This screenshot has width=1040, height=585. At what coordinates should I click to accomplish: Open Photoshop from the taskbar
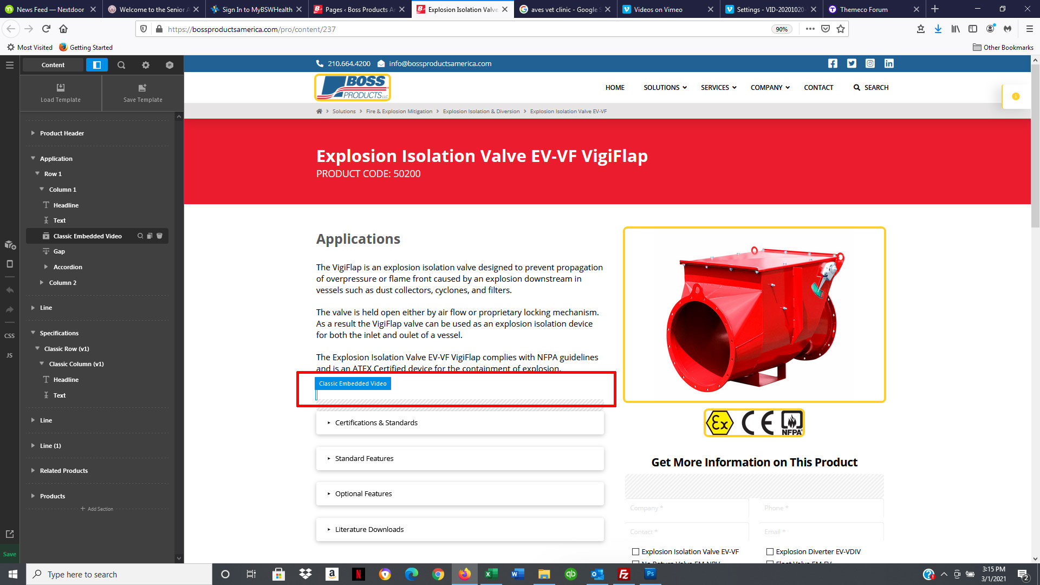tap(650, 574)
